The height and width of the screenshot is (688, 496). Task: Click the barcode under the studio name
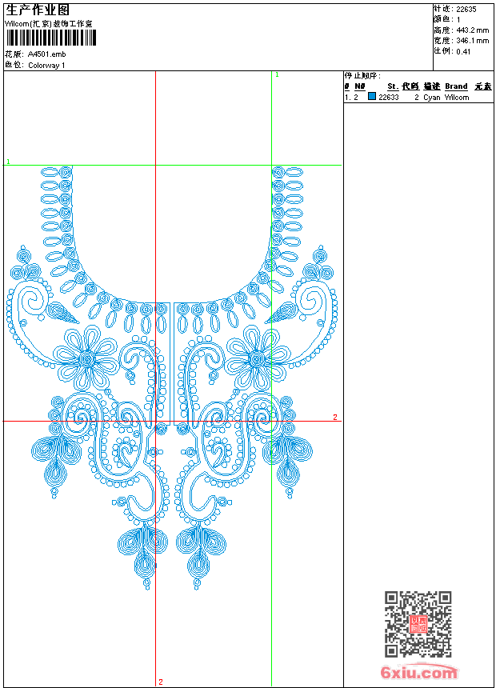(x=50, y=38)
